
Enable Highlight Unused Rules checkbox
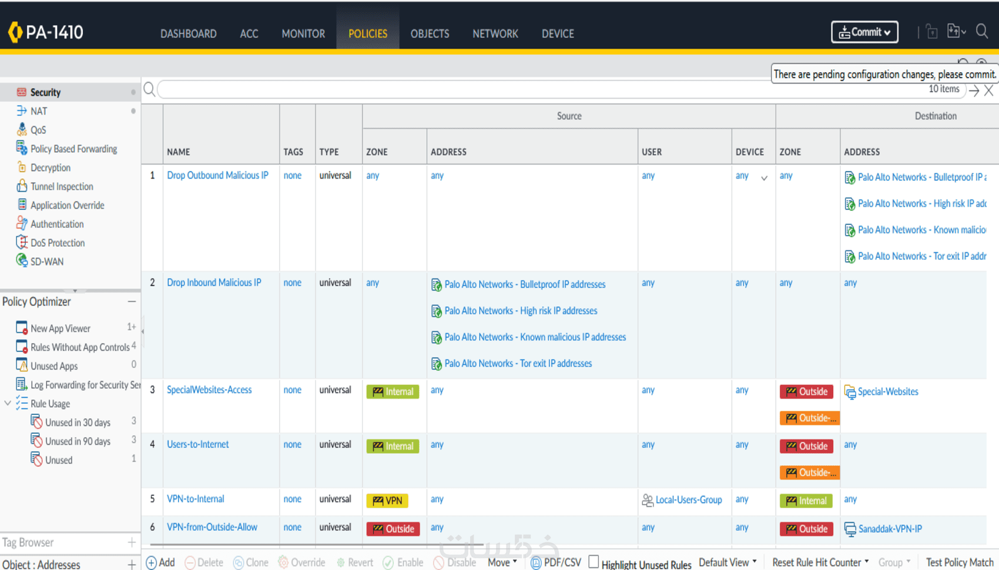coord(594,562)
